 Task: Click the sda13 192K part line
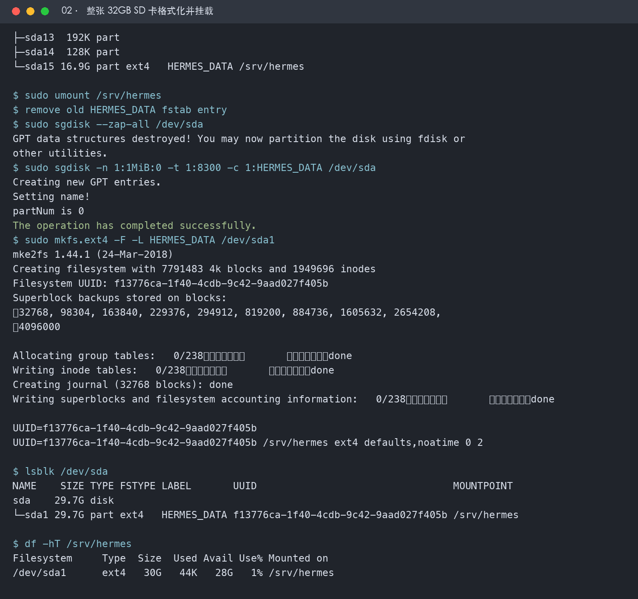(x=66, y=37)
